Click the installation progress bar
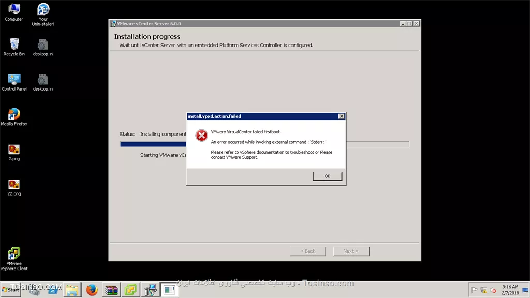Screen dimensions: 530x298 pos(264,144)
